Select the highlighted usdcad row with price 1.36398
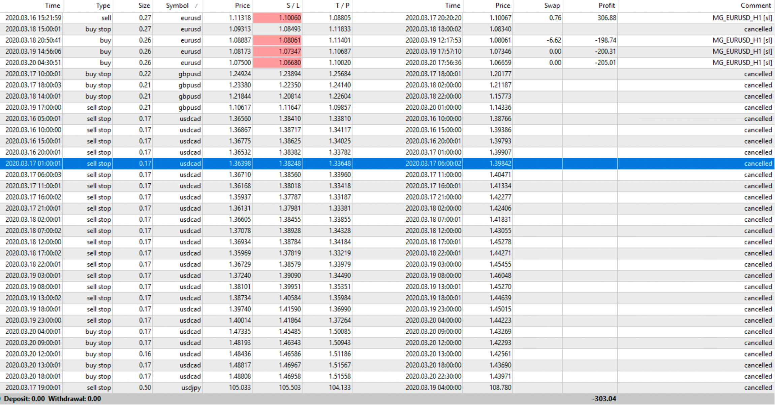This screenshot has height=405, width=775. 240,163
